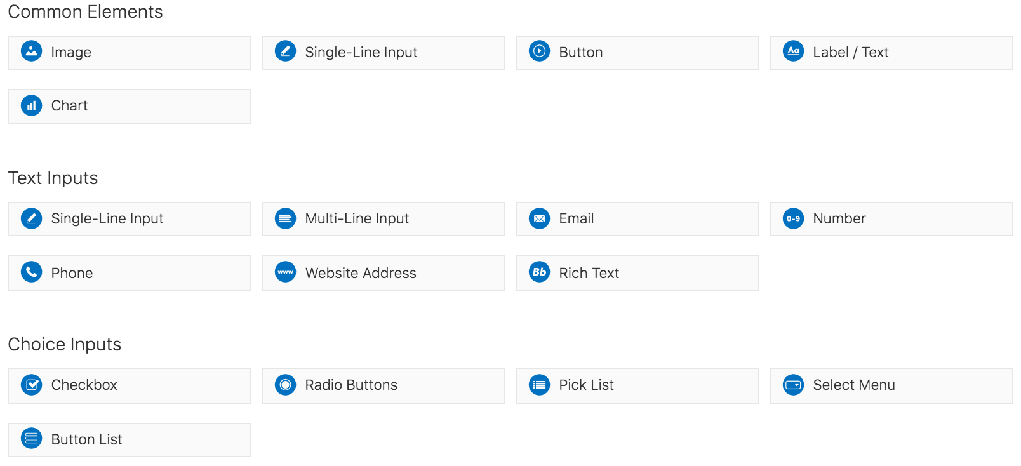This screenshot has width=1021, height=466.
Task: Select the phone handset icon
Action: [31, 273]
